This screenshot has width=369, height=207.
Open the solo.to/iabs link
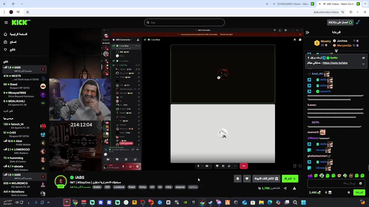click(335, 63)
